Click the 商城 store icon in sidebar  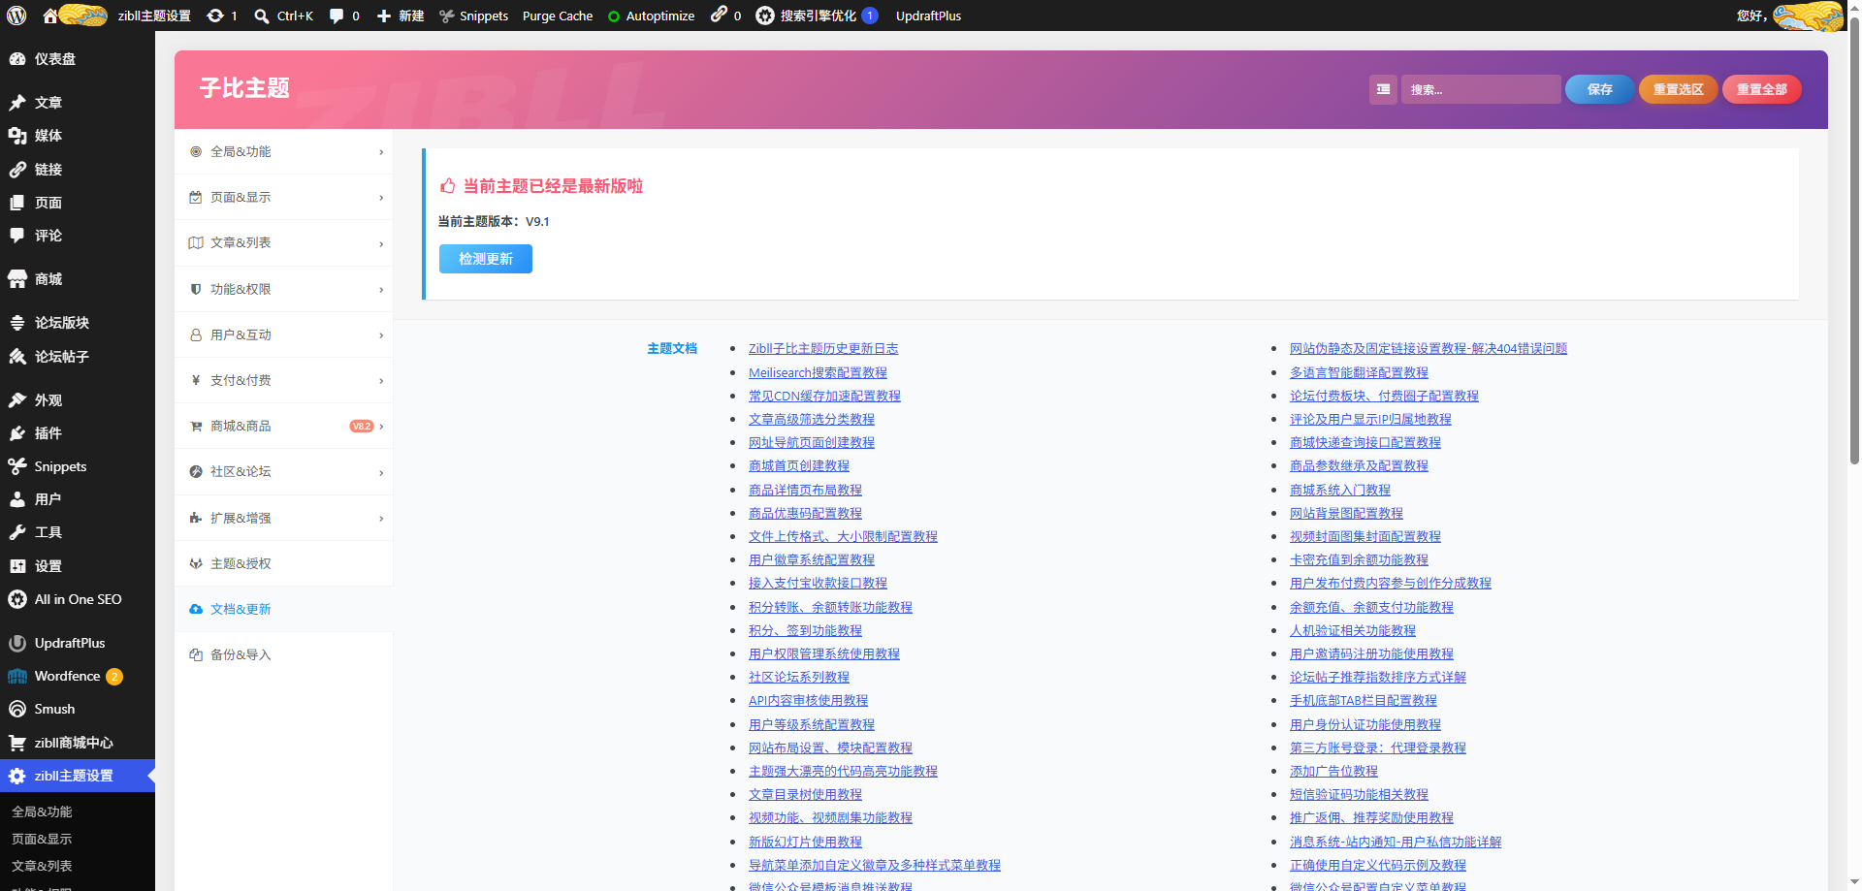coord(17,279)
